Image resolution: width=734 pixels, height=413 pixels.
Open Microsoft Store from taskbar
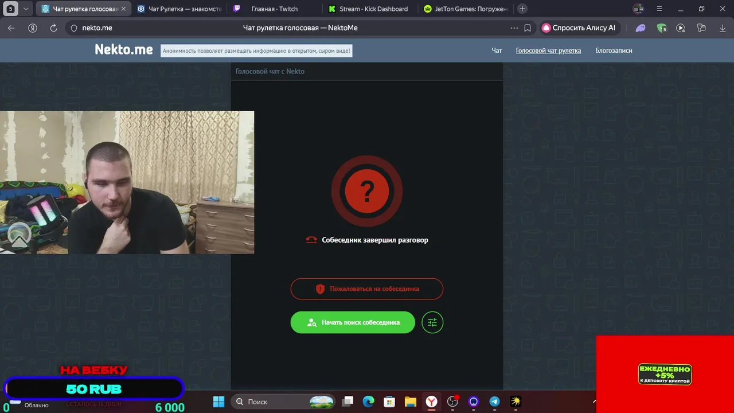click(389, 402)
